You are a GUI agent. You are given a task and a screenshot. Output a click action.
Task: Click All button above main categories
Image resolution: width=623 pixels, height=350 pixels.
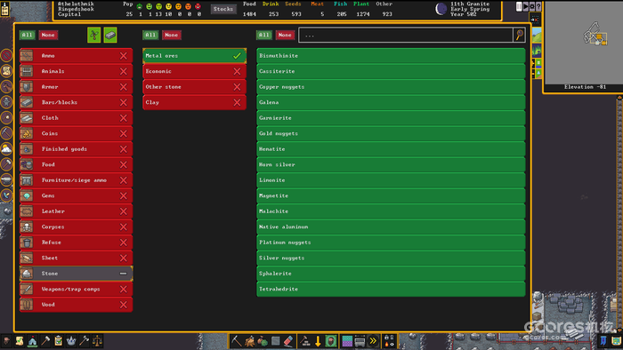point(27,35)
